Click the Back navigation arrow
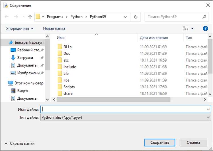The width and height of the screenshot is (213, 151). pos(7,17)
